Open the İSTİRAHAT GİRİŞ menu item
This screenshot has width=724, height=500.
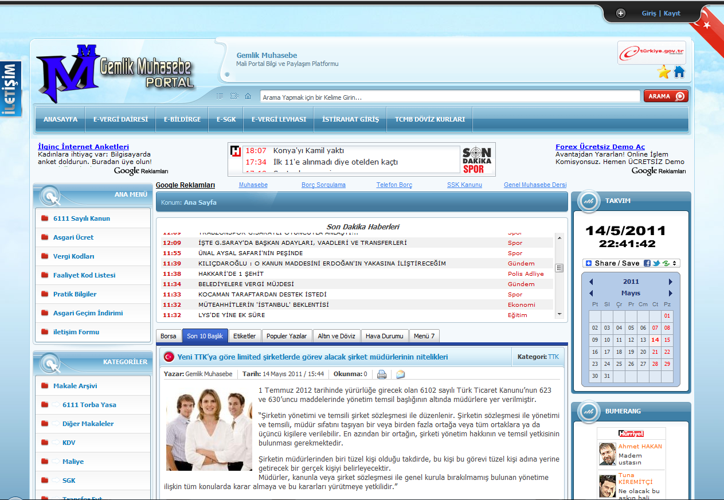click(x=351, y=119)
